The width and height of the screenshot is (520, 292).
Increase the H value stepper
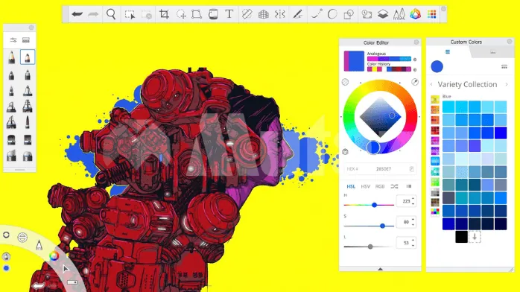pos(413,199)
